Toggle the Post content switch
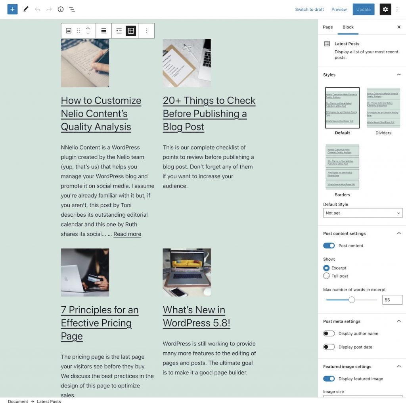Image resolution: width=406 pixels, height=403 pixels. click(x=329, y=246)
